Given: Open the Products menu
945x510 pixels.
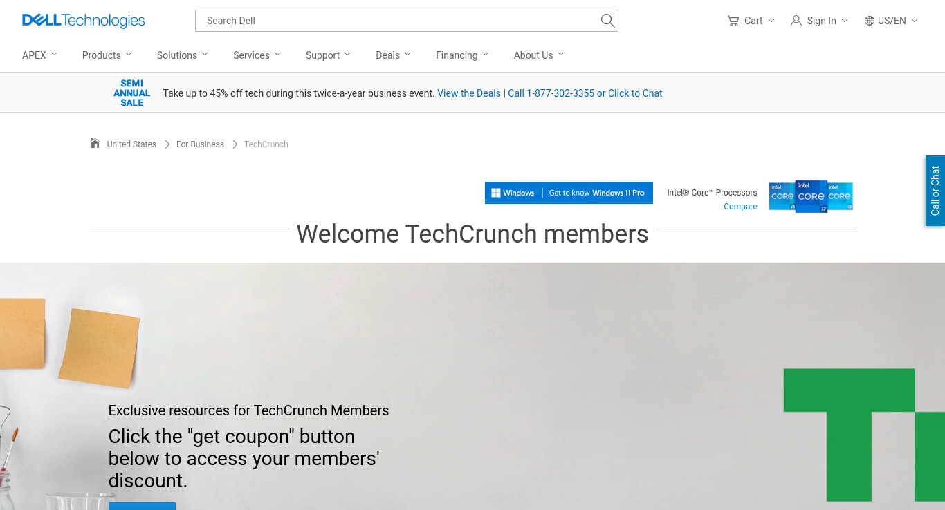Looking at the screenshot, I should (x=107, y=55).
